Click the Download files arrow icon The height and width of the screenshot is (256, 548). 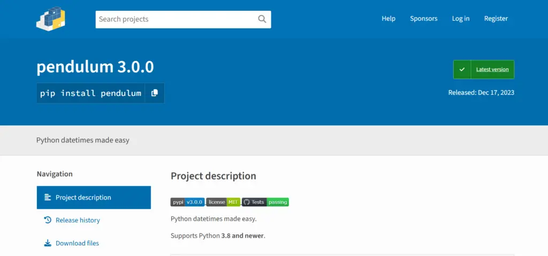pos(48,243)
